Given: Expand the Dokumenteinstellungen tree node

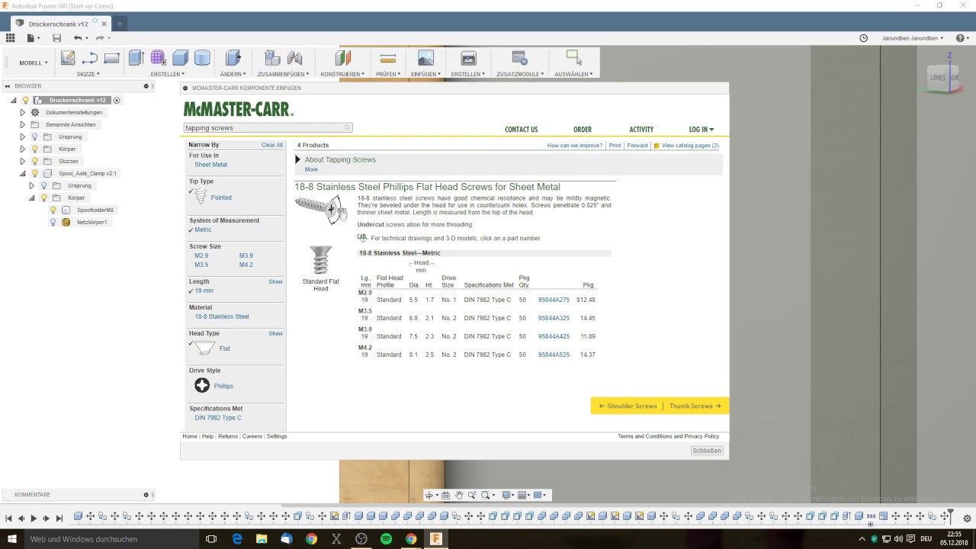Looking at the screenshot, I should tap(23, 112).
